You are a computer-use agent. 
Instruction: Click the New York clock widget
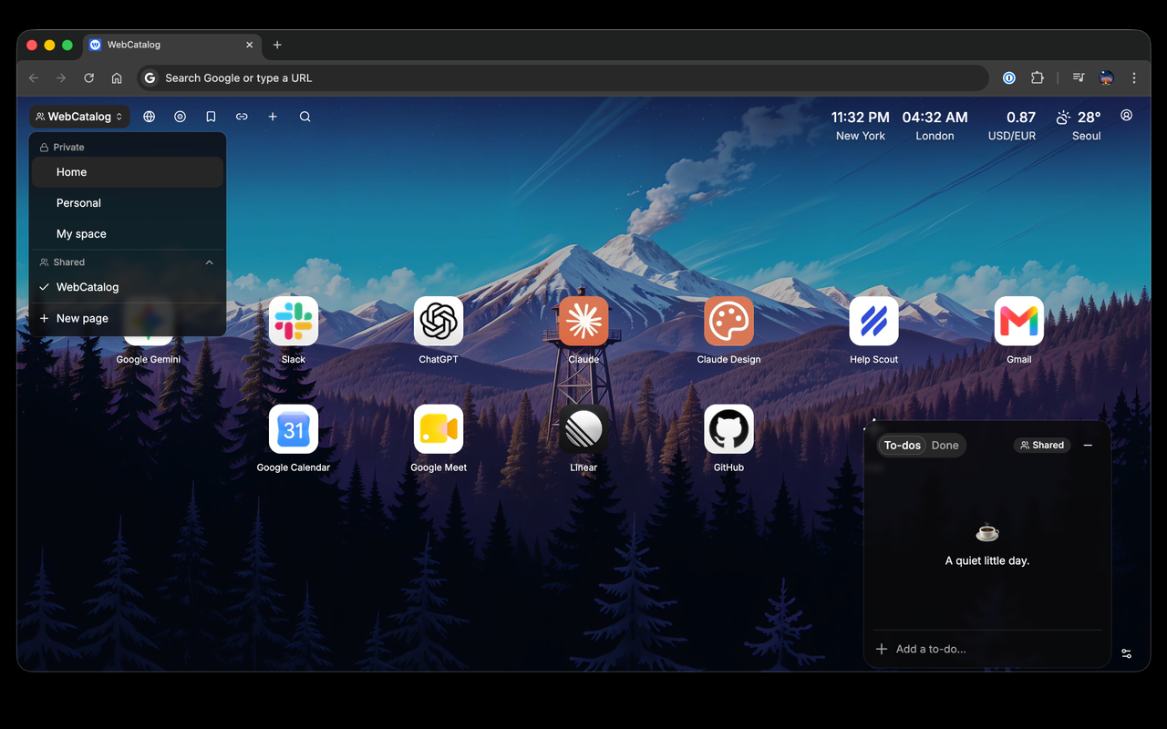(x=861, y=126)
